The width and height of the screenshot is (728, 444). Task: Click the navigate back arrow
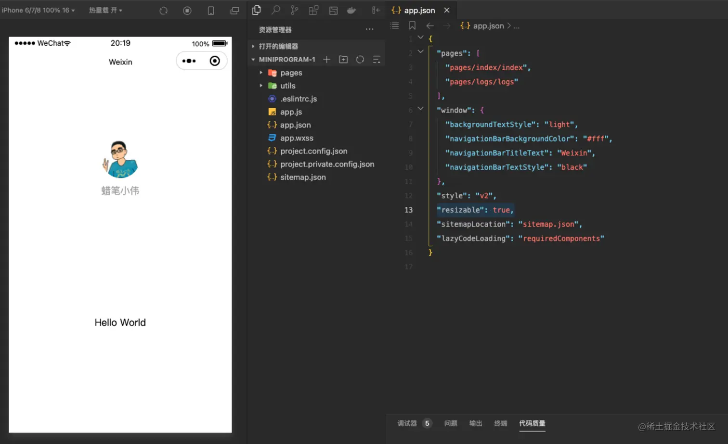coord(430,25)
